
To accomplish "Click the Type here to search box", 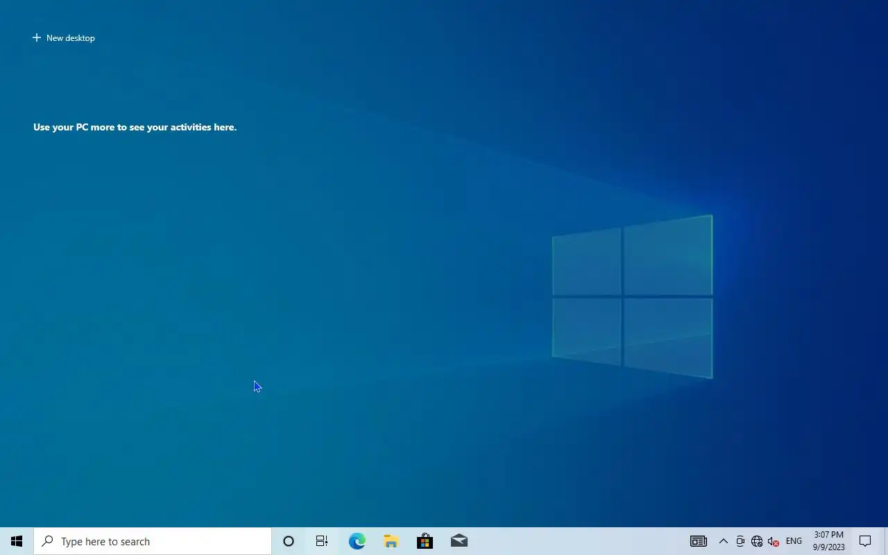I will click(x=153, y=541).
